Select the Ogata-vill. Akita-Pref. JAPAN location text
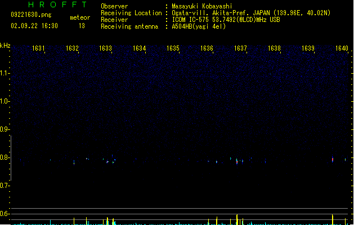354x225 pixels. tap(251, 13)
